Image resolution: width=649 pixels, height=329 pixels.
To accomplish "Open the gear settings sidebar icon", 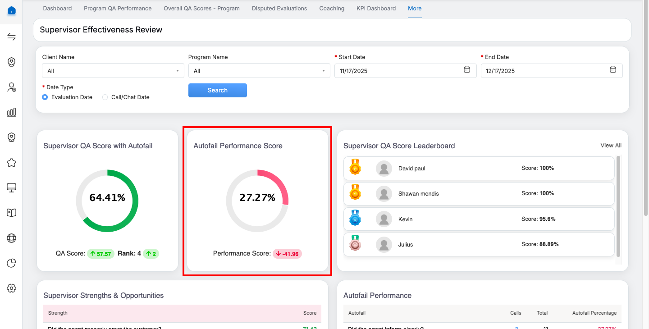I will point(12,288).
